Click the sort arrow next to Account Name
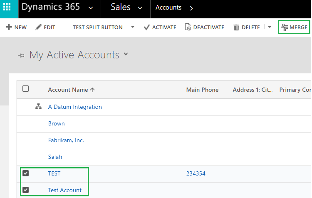Image resolution: width=312 pixels, height=198 pixels. point(92,90)
